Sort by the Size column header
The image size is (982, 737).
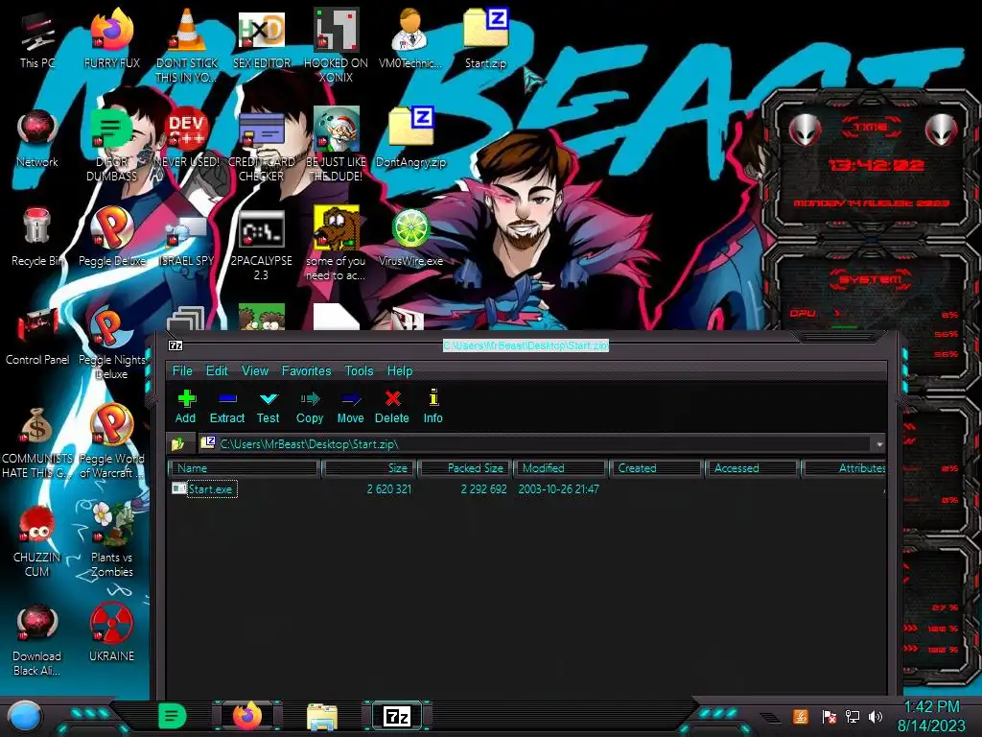(x=369, y=468)
